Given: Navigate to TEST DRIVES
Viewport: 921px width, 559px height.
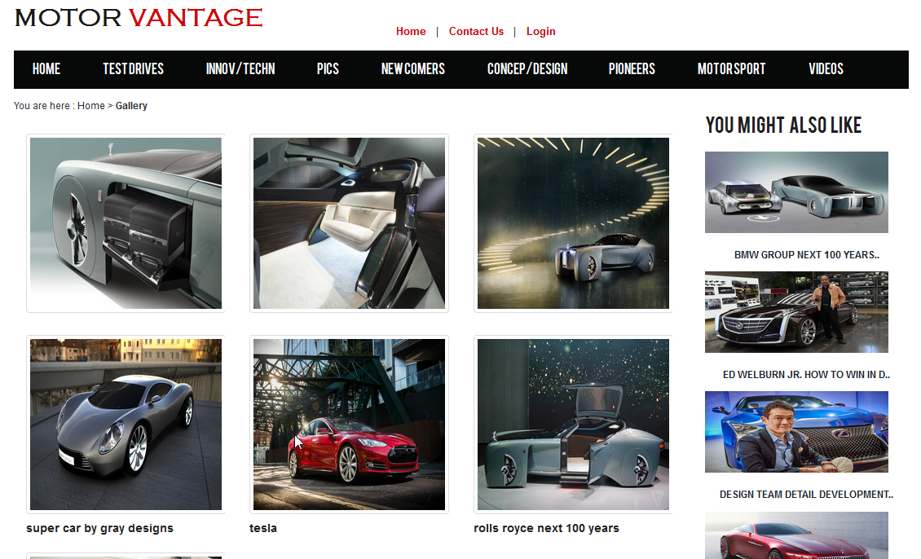Looking at the screenshot, I should 133,69.
